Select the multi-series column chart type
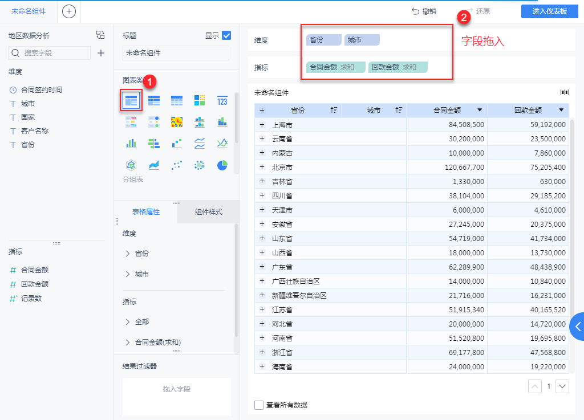584x420 pixels. coord(131,143)
